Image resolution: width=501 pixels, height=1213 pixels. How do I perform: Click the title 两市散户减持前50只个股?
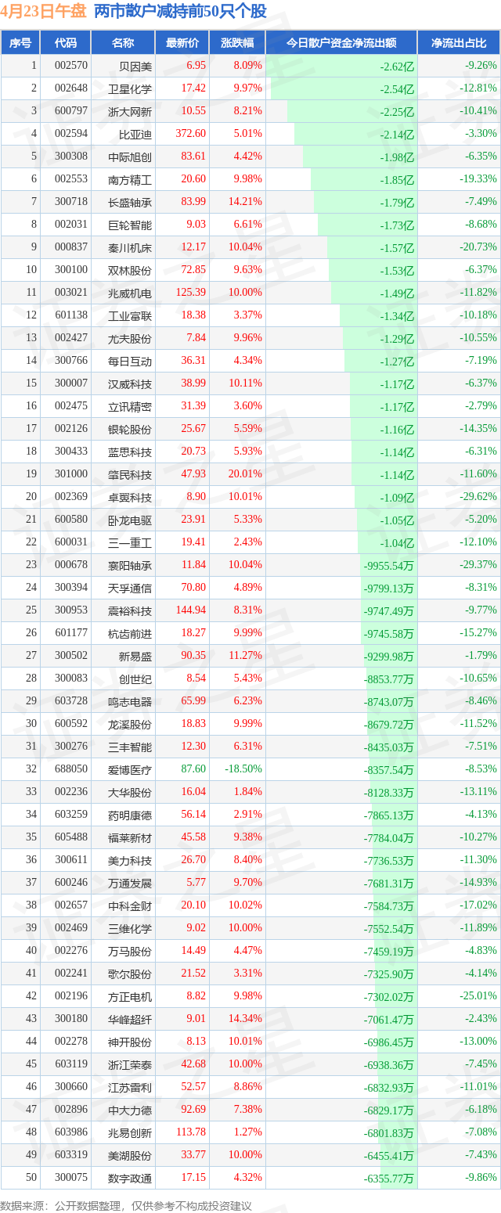(x=180, y=11)
